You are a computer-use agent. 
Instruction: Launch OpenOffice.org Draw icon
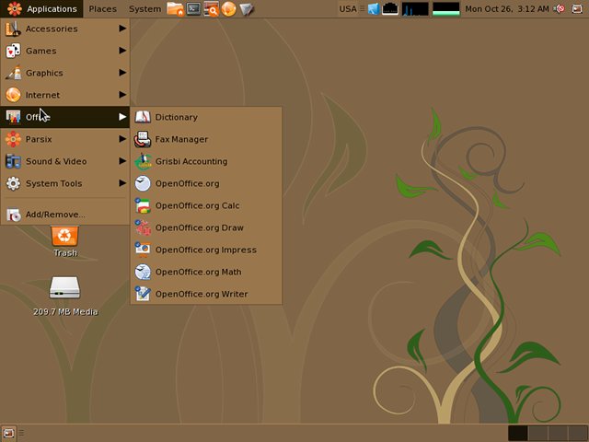coord(143,227)
